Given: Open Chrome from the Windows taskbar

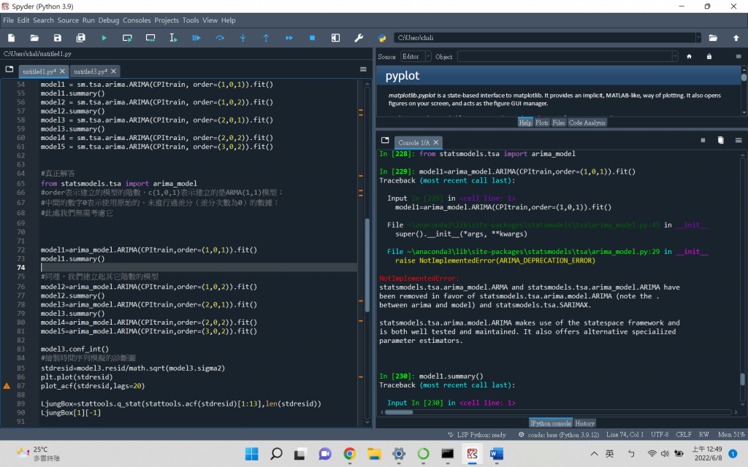Looking at the screenshot, I should [x=349, y=454].
